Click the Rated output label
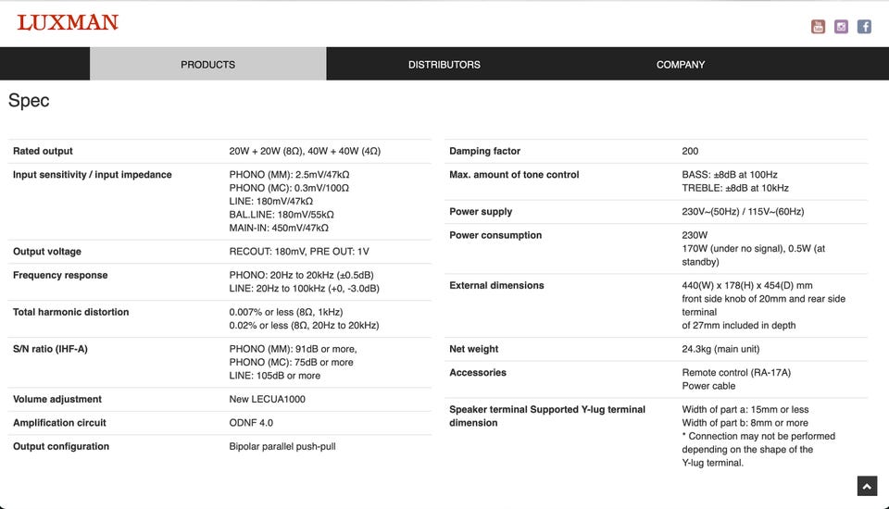The width and height of the screenshot is (889, 509). click(44, 152)
